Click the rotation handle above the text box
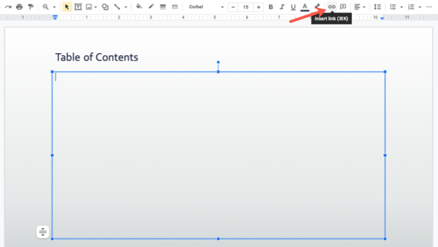The width and height of the screenshot is (438, 247). point(218,62)
